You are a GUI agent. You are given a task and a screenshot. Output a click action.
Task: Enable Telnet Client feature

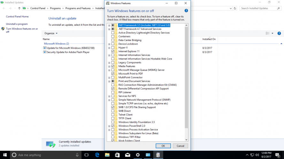pos(113,114)
